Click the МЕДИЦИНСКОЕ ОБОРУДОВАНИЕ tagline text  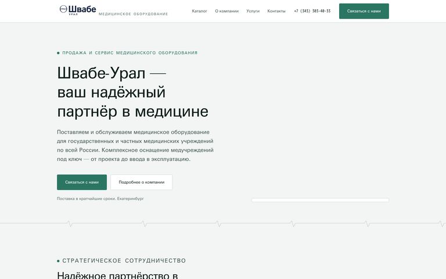[x=134, y=14]
